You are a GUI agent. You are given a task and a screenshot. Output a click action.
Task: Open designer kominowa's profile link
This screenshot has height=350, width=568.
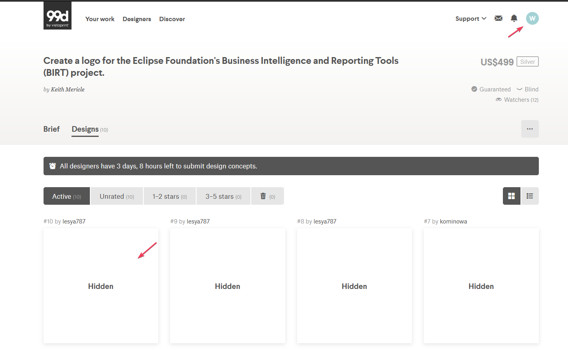(x=453, y=221)
